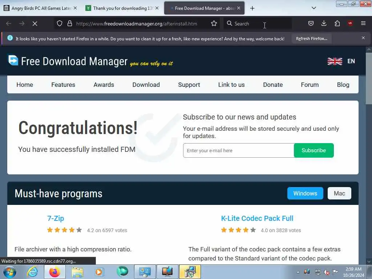
Task: Click the network tray icon
Action: coord(318,272)
